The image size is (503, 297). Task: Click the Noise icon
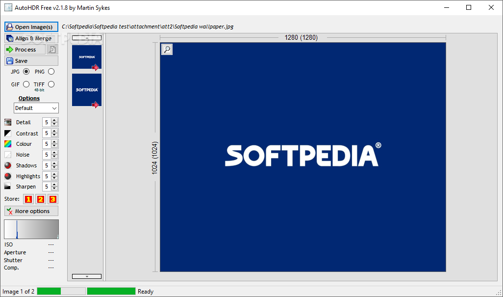click(8, 155)
